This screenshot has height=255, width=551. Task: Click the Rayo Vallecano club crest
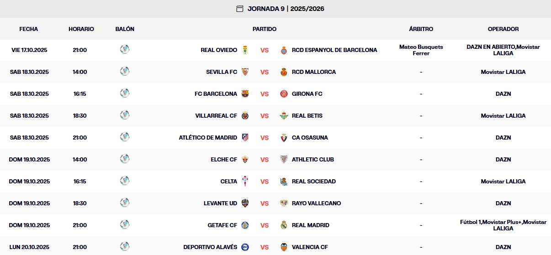(284, 203)
